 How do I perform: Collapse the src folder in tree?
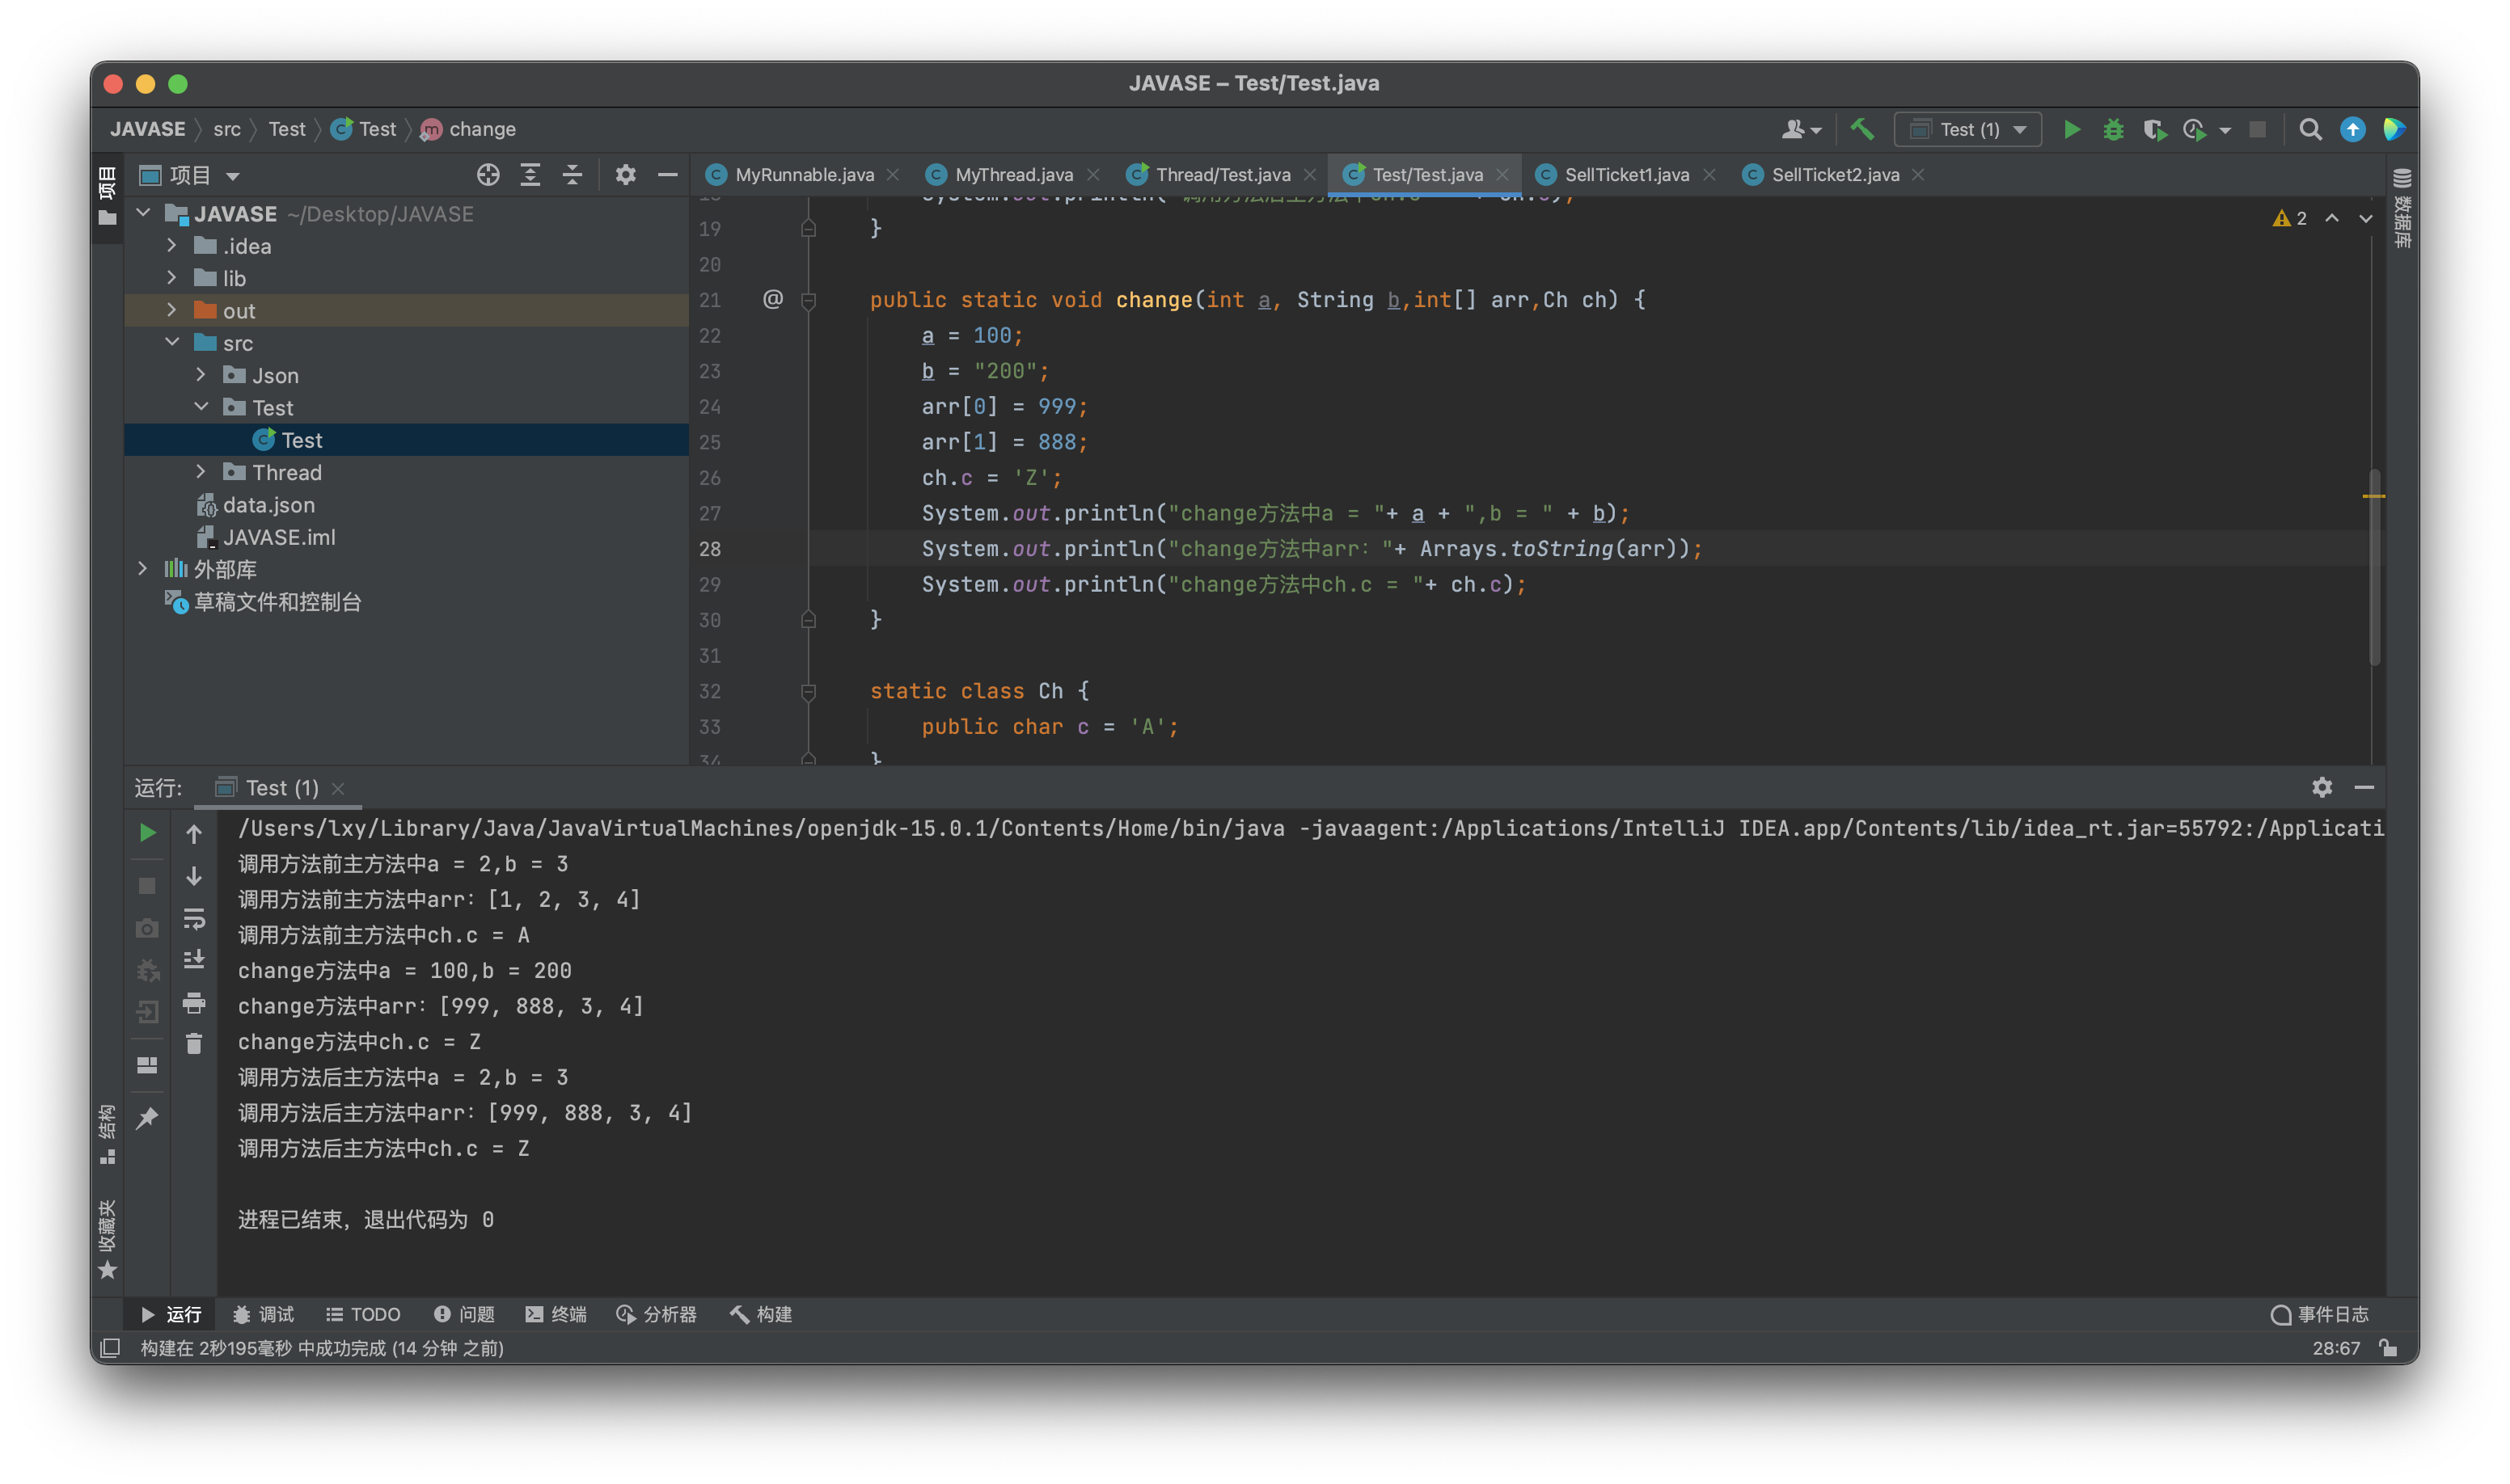172,343
